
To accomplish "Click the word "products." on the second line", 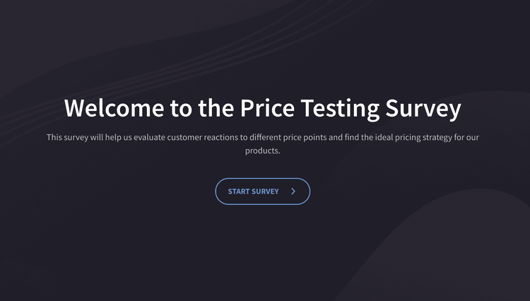I will (263, 150).
